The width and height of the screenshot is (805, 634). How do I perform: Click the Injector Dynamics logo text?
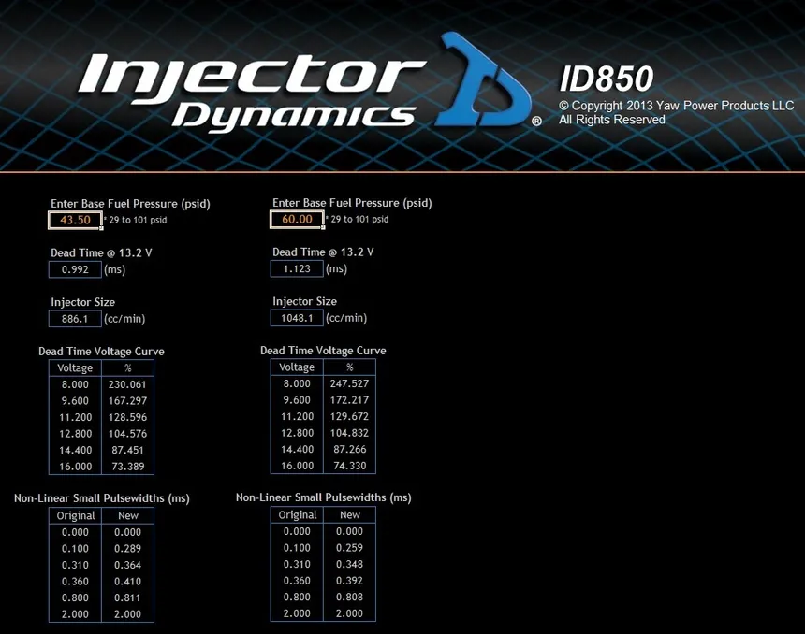[x=252, y=92]
